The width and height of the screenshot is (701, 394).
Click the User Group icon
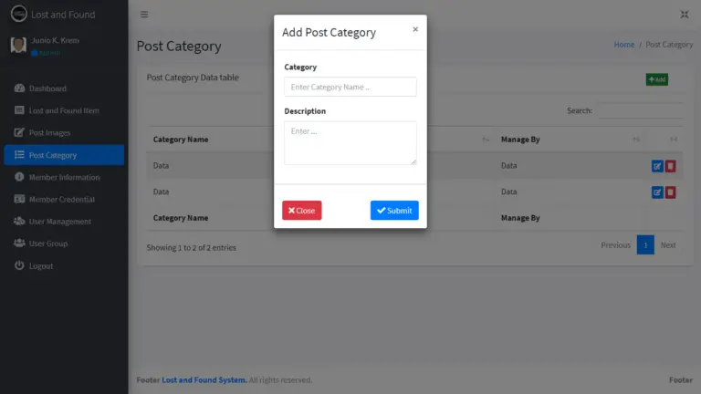point(19,243)
